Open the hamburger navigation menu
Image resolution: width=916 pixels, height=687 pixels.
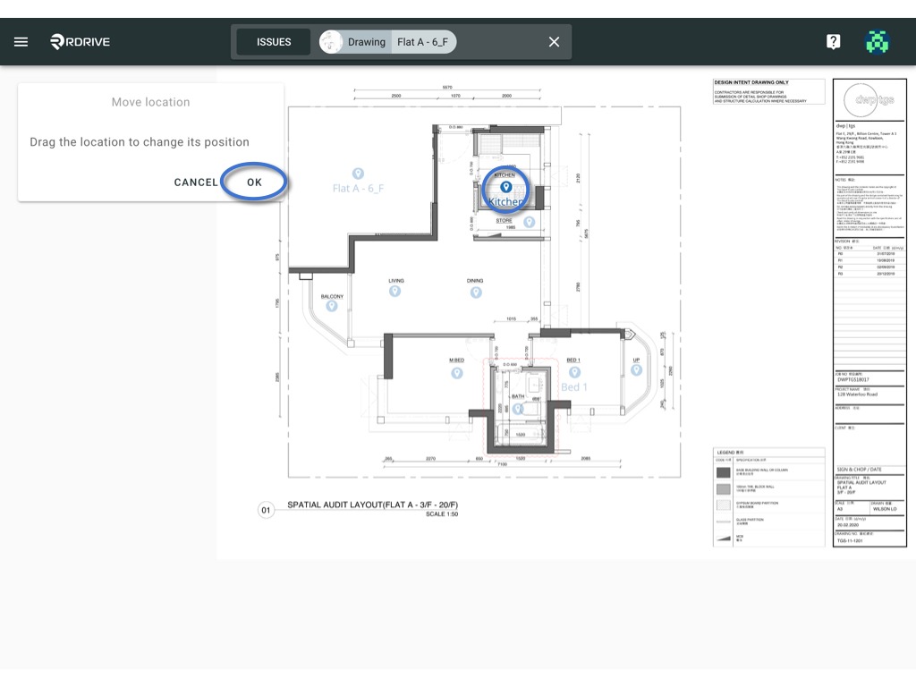point(21,42)
